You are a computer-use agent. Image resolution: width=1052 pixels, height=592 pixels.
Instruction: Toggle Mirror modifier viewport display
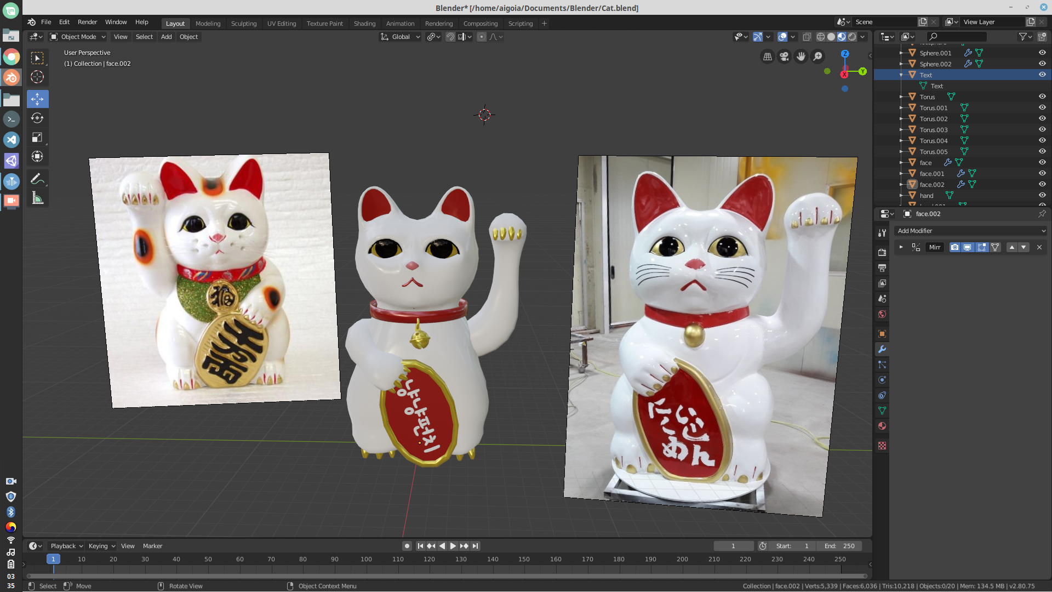pyautogui.click(x=968, y=247)
